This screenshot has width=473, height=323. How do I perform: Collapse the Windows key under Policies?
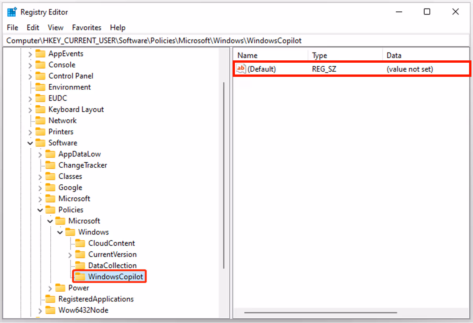60,232
